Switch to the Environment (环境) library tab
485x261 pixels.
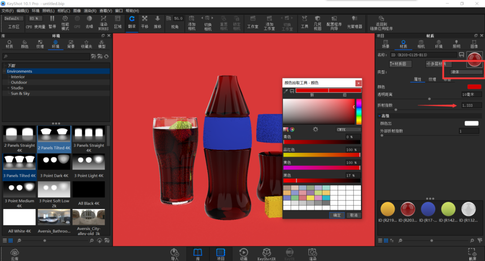[55, 44]
